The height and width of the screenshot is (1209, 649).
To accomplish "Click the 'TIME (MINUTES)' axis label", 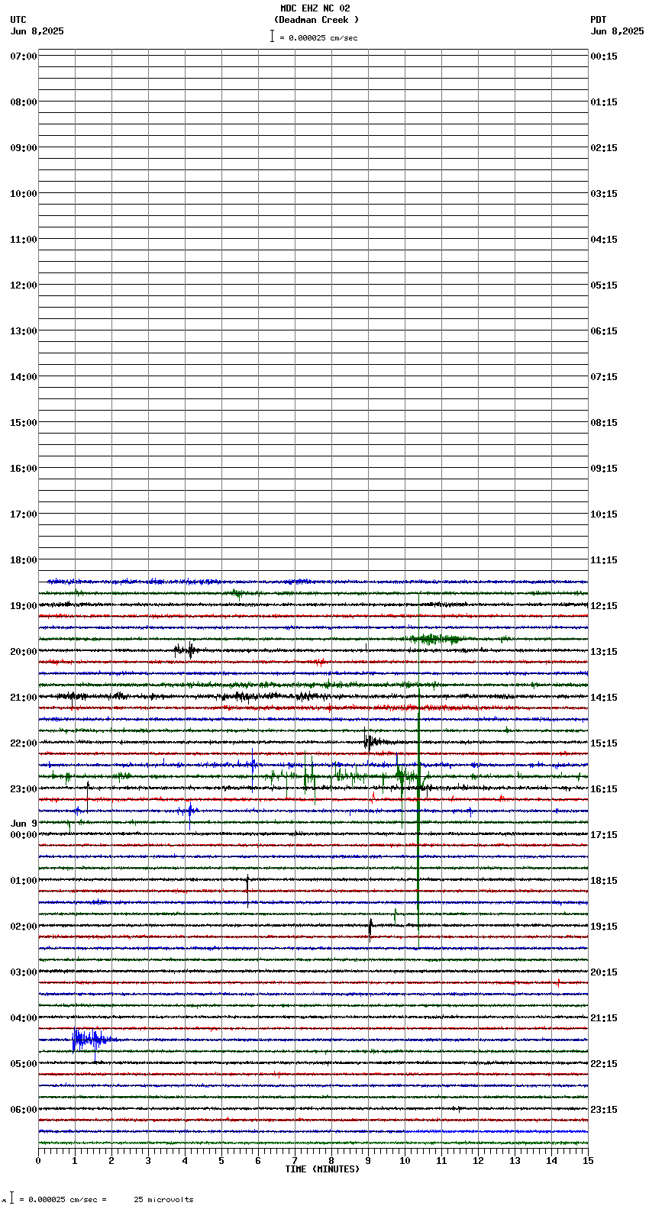I will pyautogui.click(x=322, y=1169).
